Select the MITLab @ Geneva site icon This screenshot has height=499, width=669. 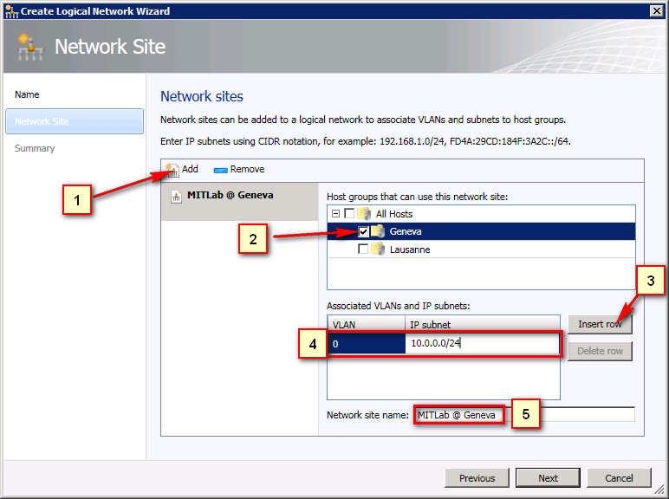(x=176, y=197)
